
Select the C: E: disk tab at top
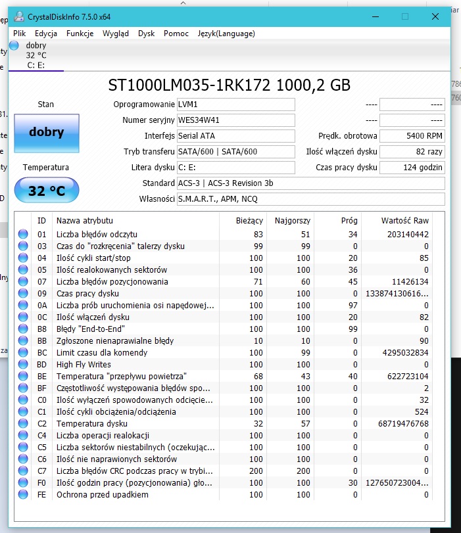point(36,55)
